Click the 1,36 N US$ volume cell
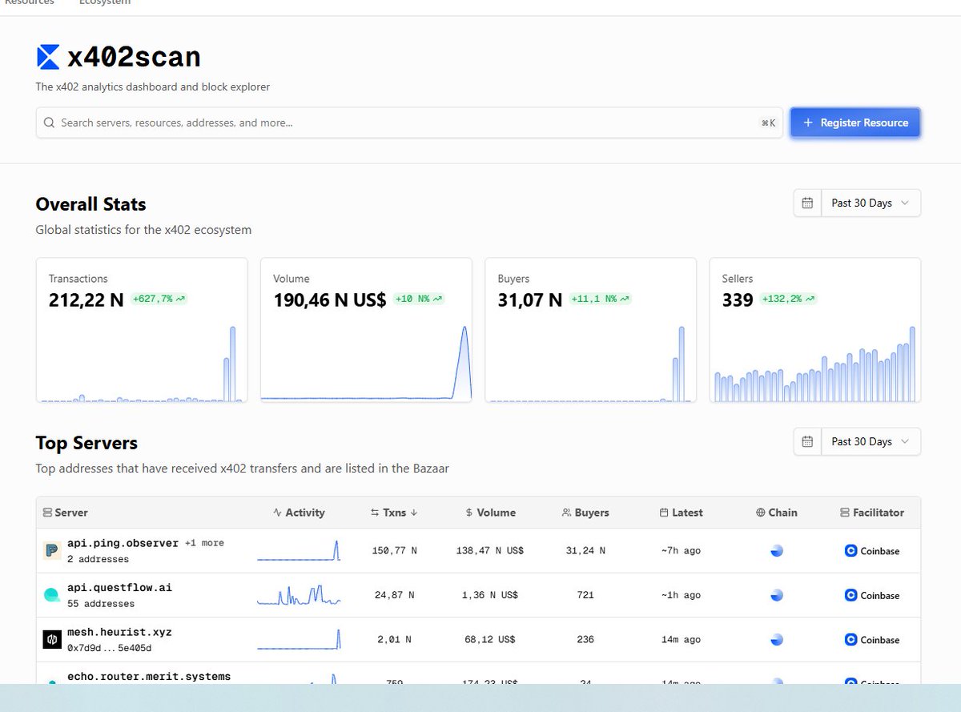Image resolution: width=961 pixels, height=712 pixels. pyautogui.click(x=490, y=595)
